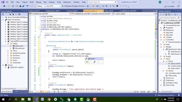Collapse the namespace outlining block
This screenshot has height=102, width=182.
coord(40,29)
